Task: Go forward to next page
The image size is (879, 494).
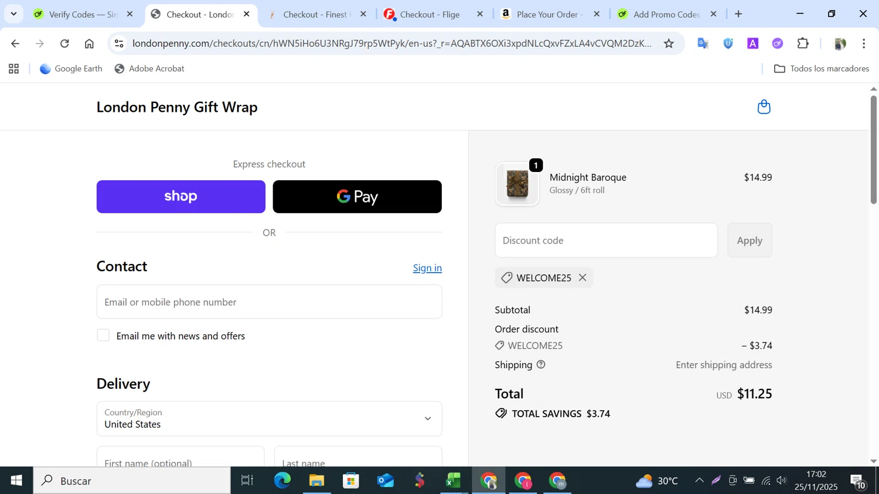Action: point(40,43)
